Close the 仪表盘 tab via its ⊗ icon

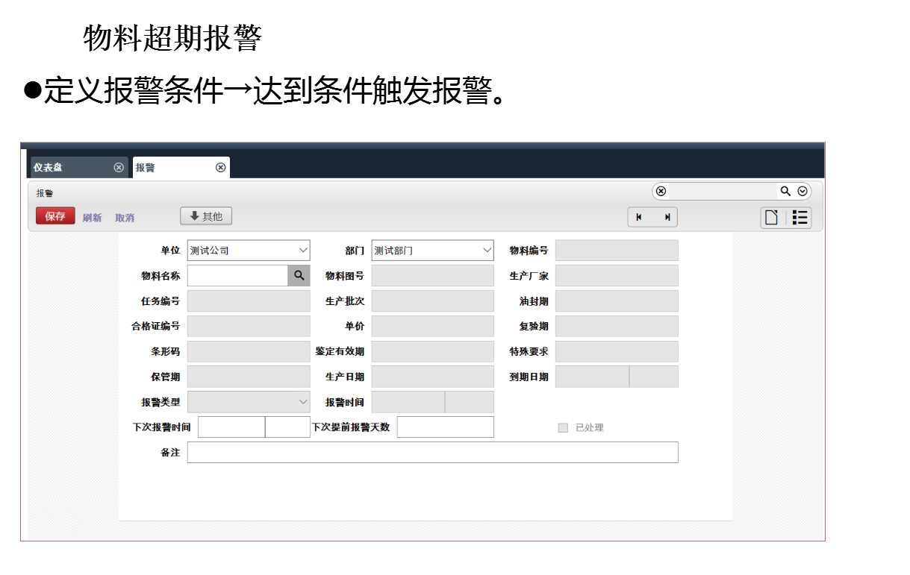[119, 167]
